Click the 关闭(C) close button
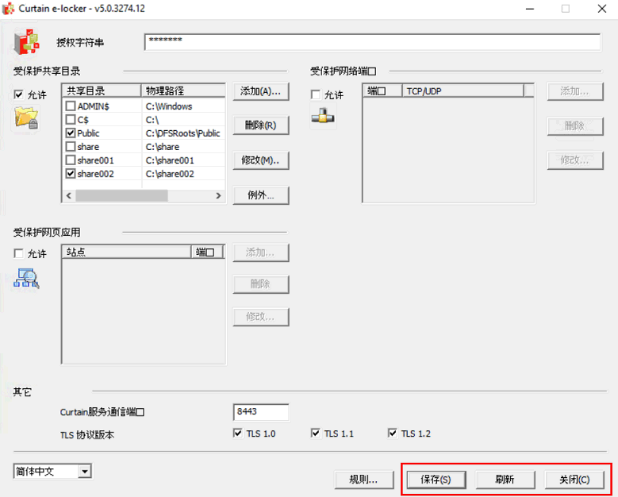618x497 pixels. 574,480
